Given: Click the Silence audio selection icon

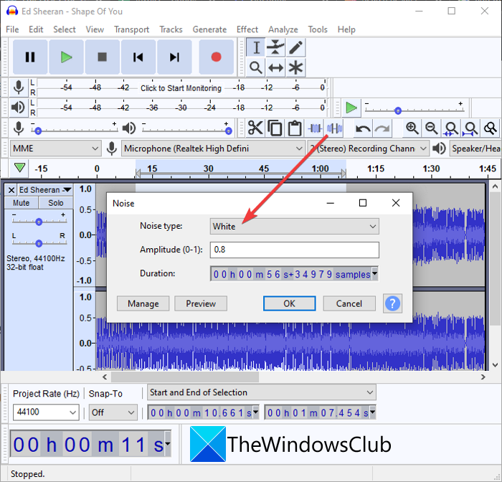Looking at the screenshot, I should (335, 128).
